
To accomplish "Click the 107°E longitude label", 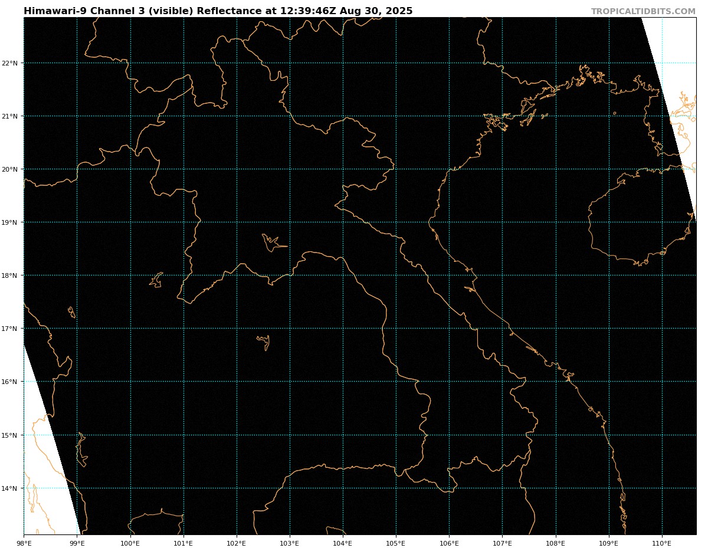I will [502, 543].
